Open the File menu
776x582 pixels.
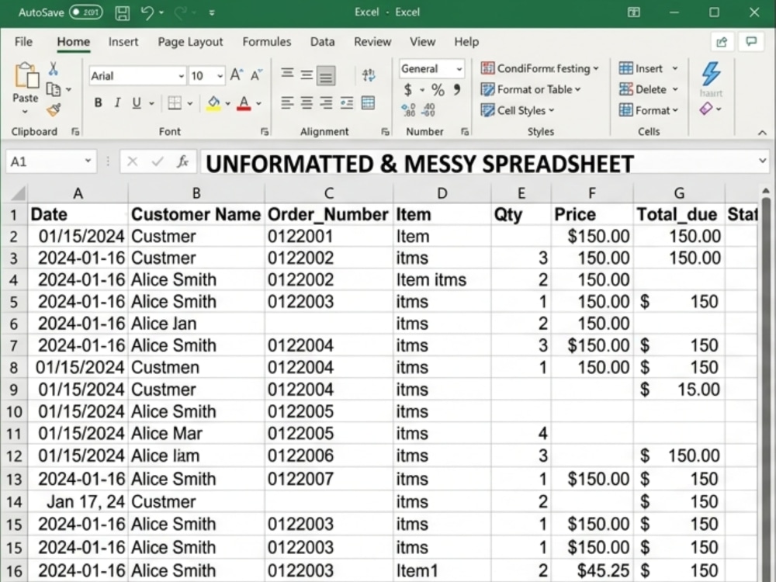pos(23,42)
